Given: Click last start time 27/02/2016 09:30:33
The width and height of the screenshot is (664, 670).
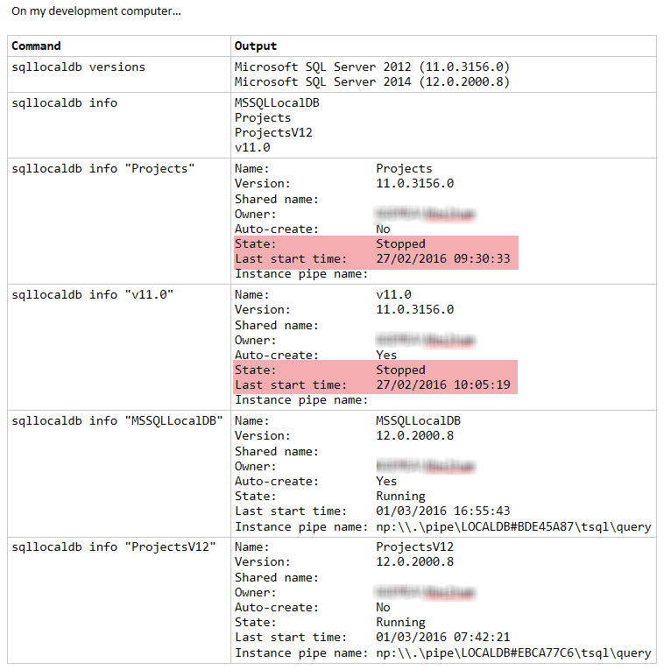Looking at the screenshot, I should (442, 259).
